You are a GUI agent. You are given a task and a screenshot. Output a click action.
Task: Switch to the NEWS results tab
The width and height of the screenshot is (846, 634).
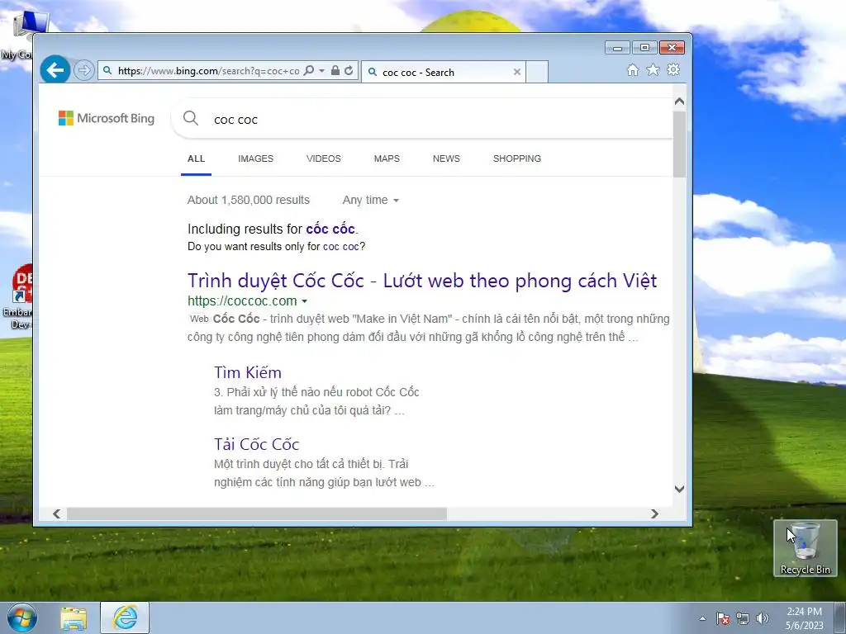pos(446,158)
